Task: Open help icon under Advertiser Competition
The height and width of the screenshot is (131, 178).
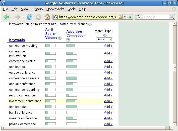Action: pyautogui.click(x=68, y=40)
